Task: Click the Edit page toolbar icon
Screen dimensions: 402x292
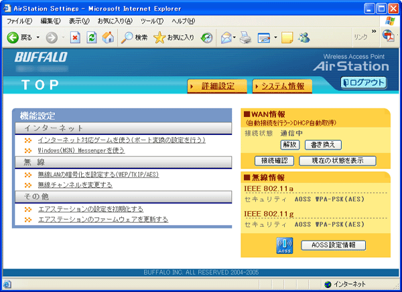Action: click(264, 38)
